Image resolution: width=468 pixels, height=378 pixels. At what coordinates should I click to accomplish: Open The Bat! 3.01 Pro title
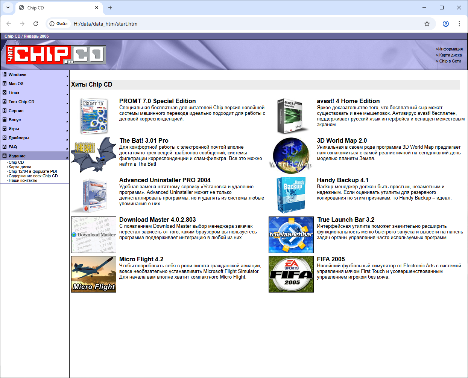[144, 140]
